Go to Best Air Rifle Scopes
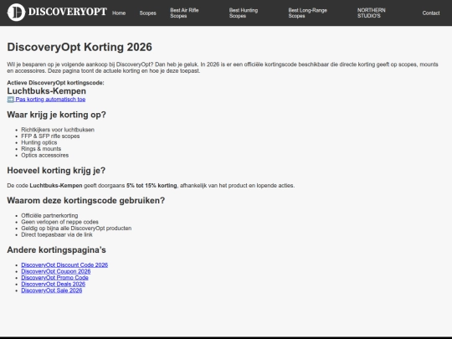This screenshot has width=452, height=339. pyautogui.click(x=184, y=13)
